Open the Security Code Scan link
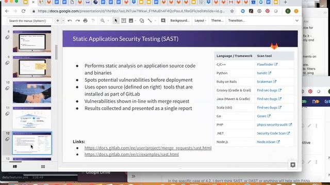 tap(273, 134)
